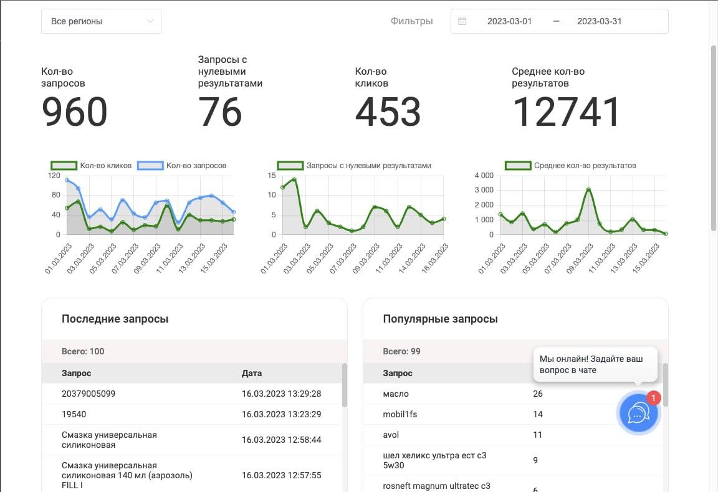Click the 'Дата' column header
The height and width of the screenshot is (492, 718).
click(x=252, y=374)
